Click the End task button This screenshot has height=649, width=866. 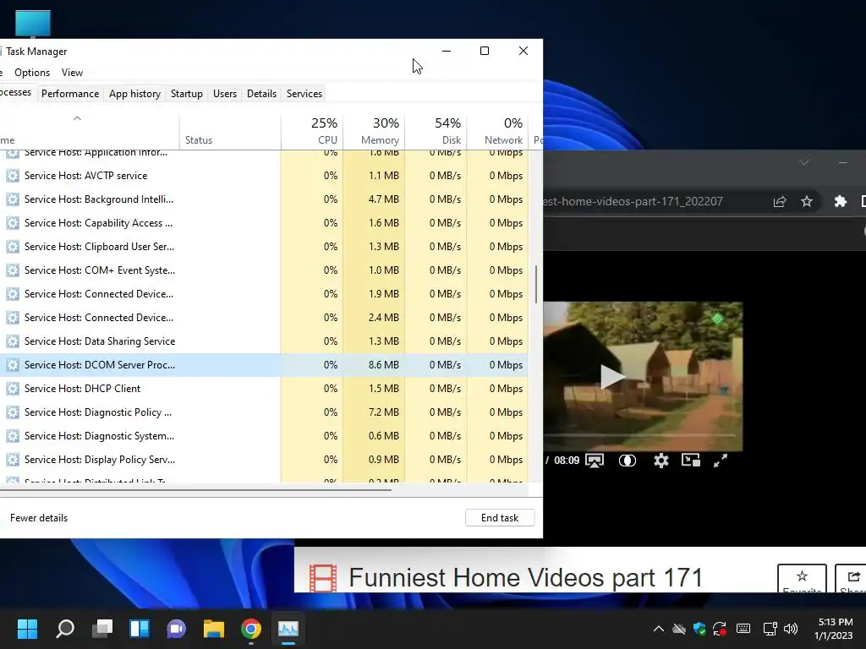pos(500,518)
